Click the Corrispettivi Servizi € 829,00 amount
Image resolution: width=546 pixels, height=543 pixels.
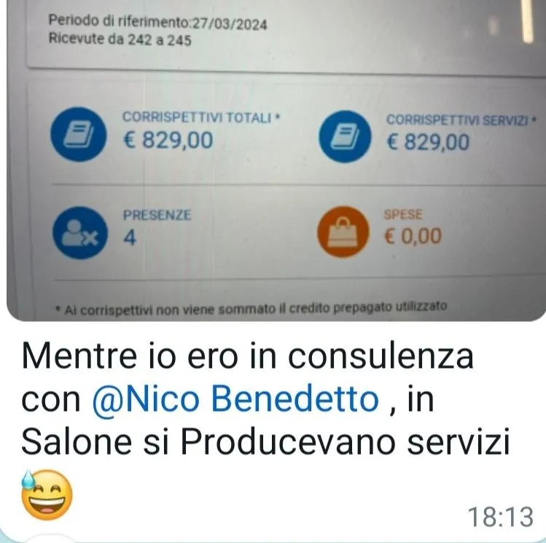tap(429, 142)
